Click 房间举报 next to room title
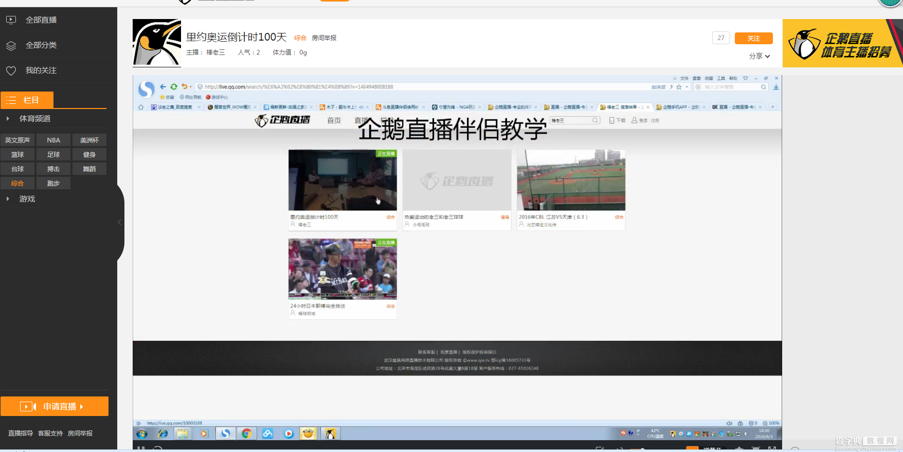This screenshot has width=903, height=452. [x=324, y=38]
